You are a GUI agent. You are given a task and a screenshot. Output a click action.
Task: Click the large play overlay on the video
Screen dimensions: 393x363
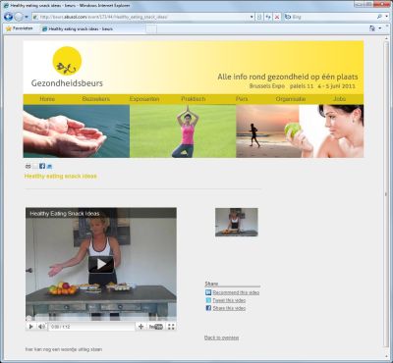pyautogui.click(x=101, y=264)
